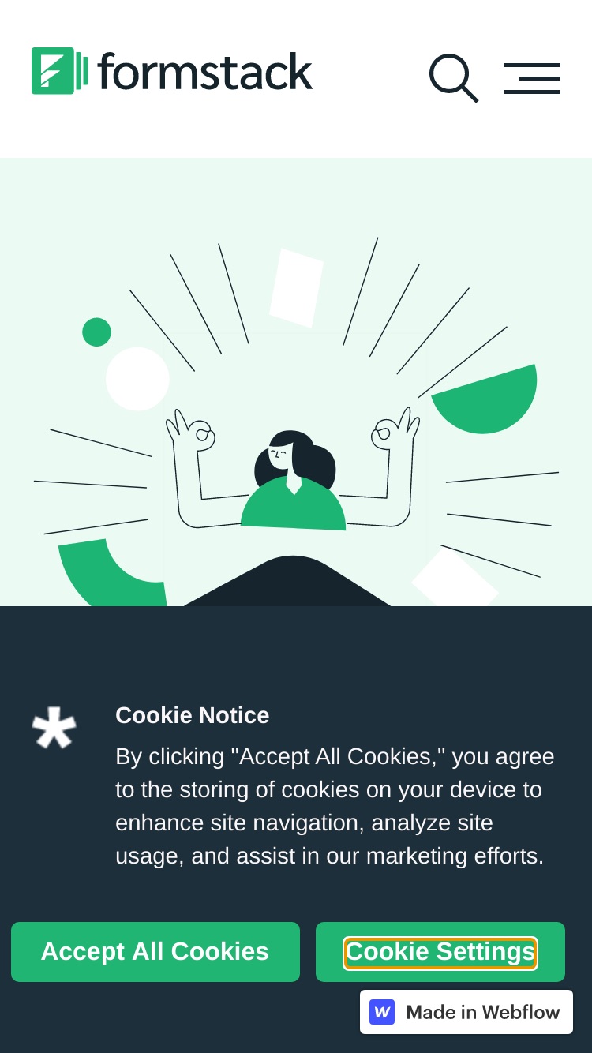Click the green arc shape at lower left

click(x=111, y=573)
